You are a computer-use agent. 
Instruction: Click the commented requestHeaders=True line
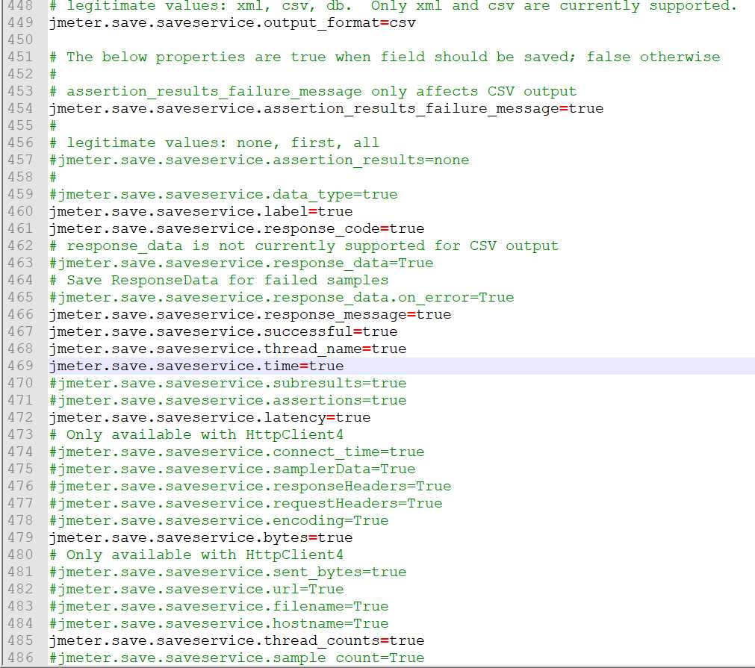pyautogui.click(x=246, y=503)
